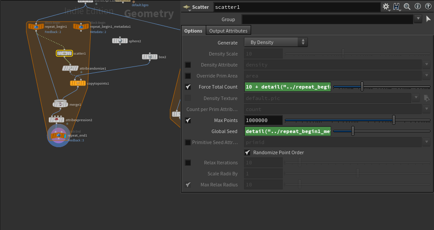This screenshot has width=434, height=230.
Task: Open node info with the i icon
Action: point(418,7)
